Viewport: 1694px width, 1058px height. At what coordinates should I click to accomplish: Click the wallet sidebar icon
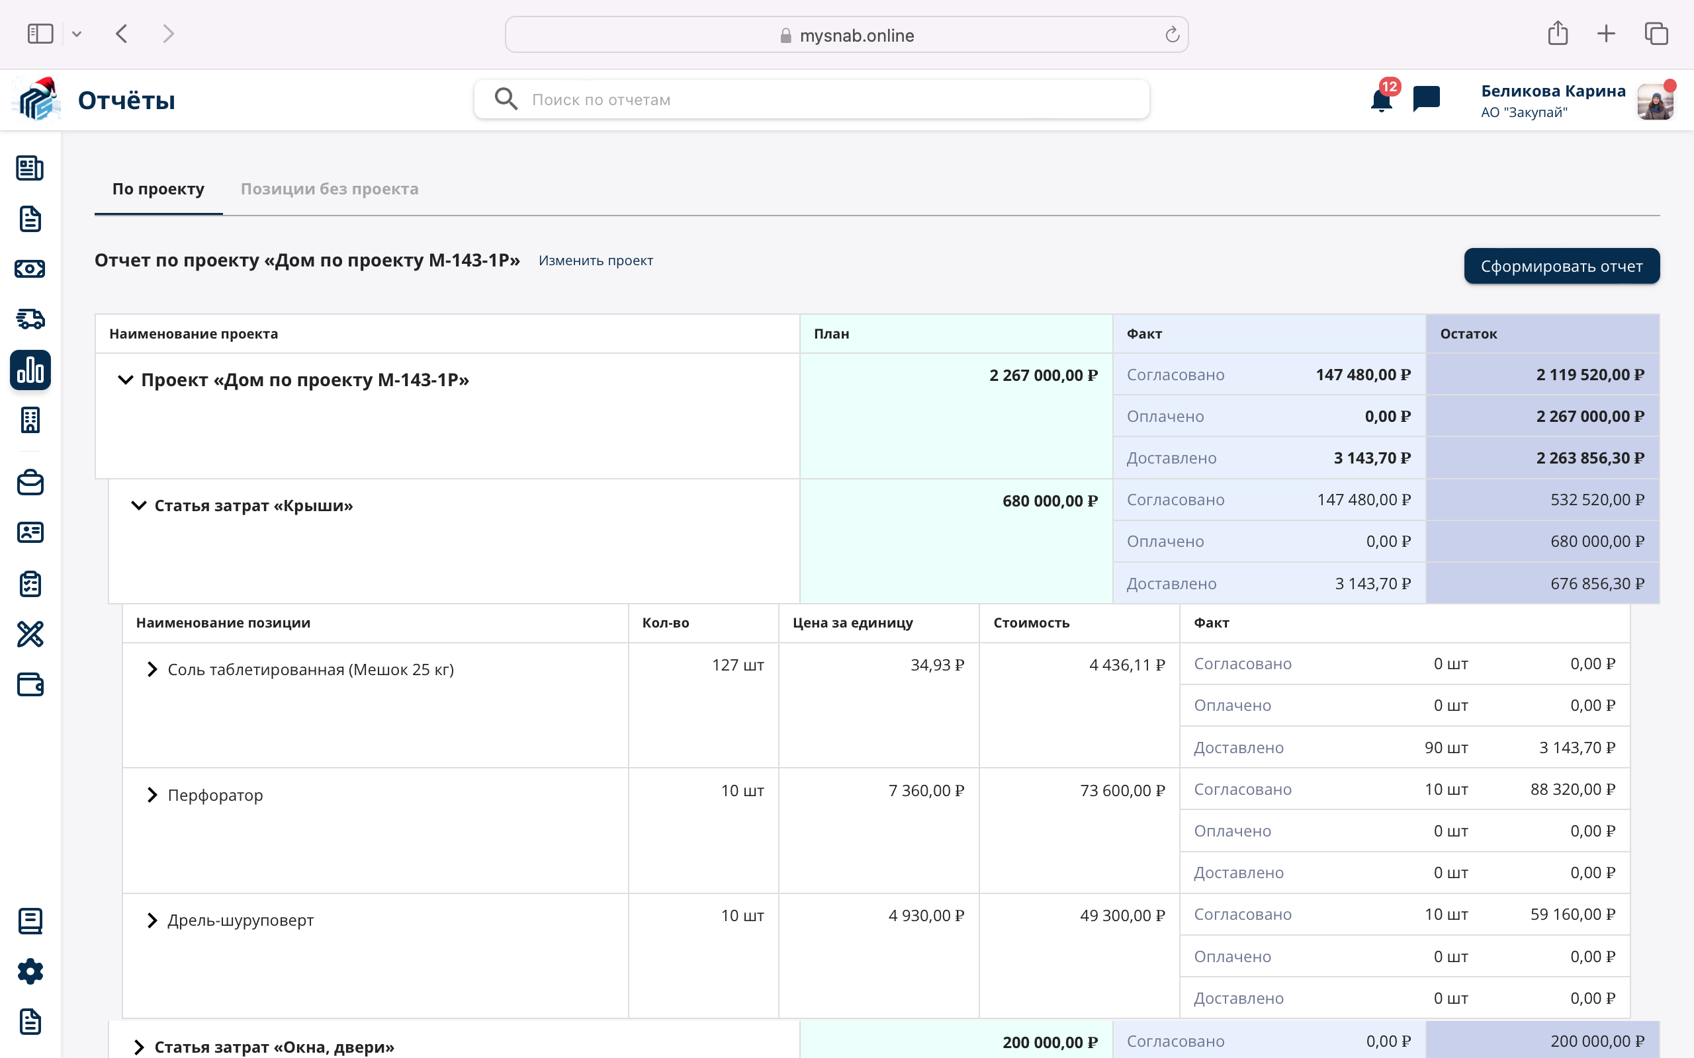click(30, 684)
